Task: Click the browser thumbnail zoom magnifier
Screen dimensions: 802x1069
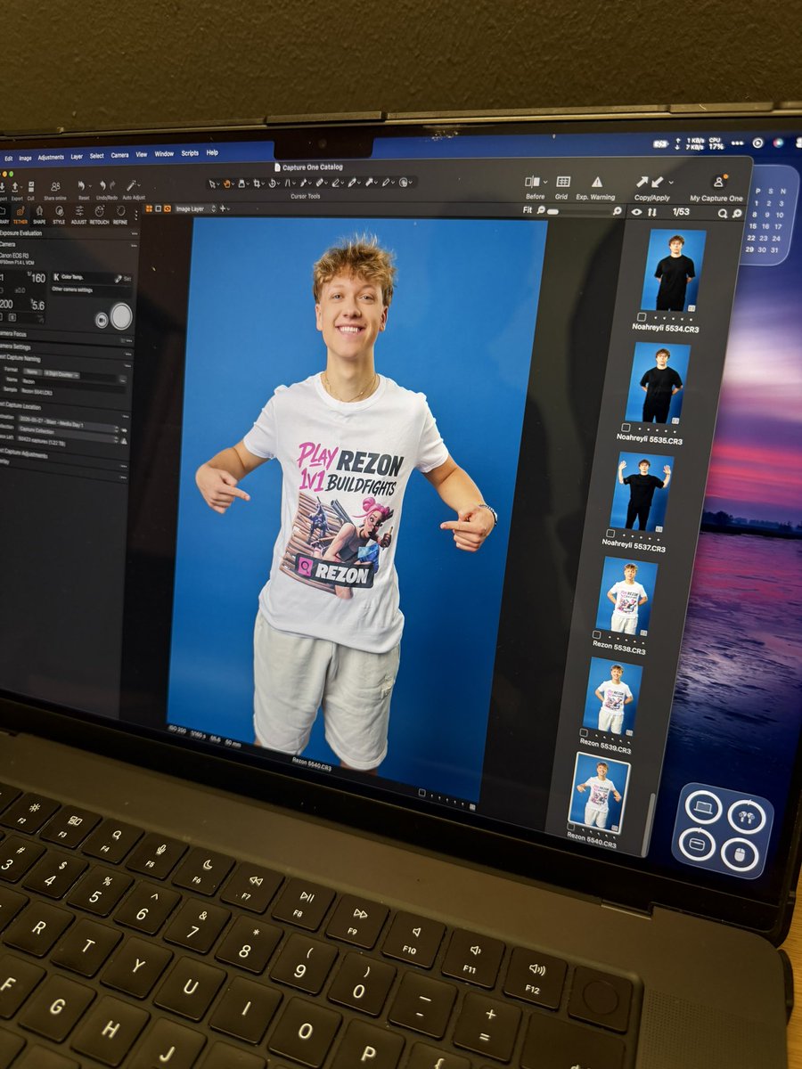Action: [x=738, y=214]
